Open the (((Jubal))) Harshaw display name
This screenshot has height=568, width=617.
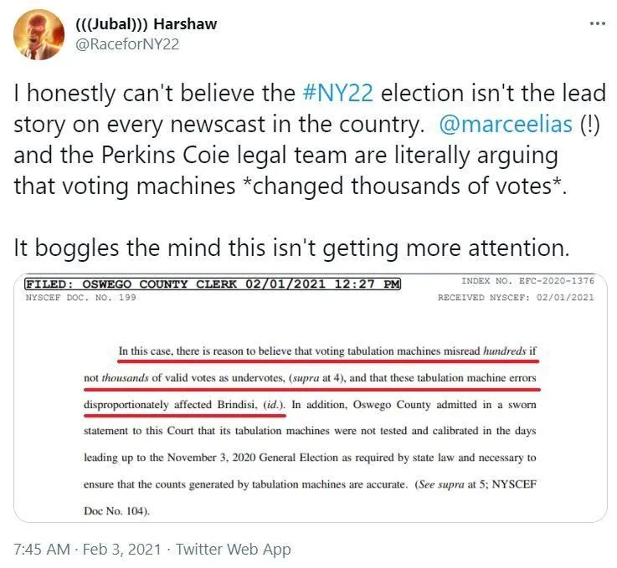pyautogui.click(x=141, y=23)
